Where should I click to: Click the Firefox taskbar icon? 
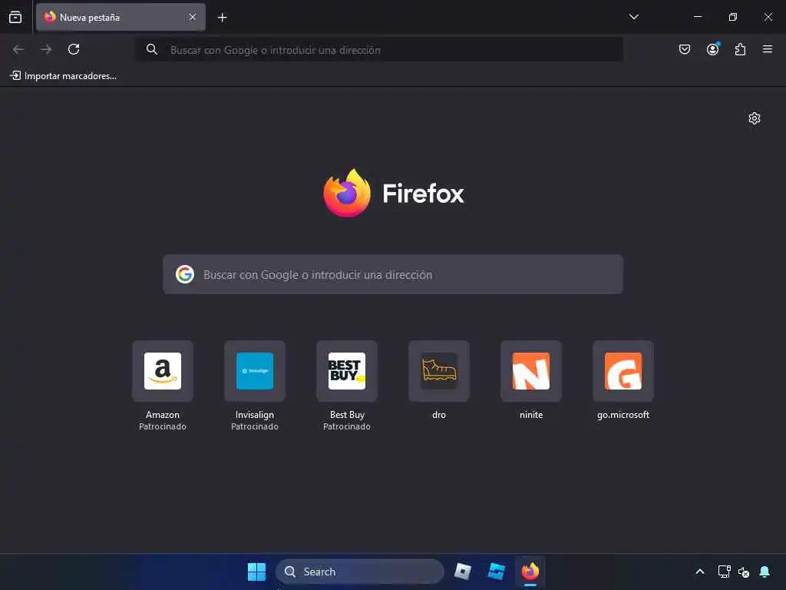tap(530, 572)
